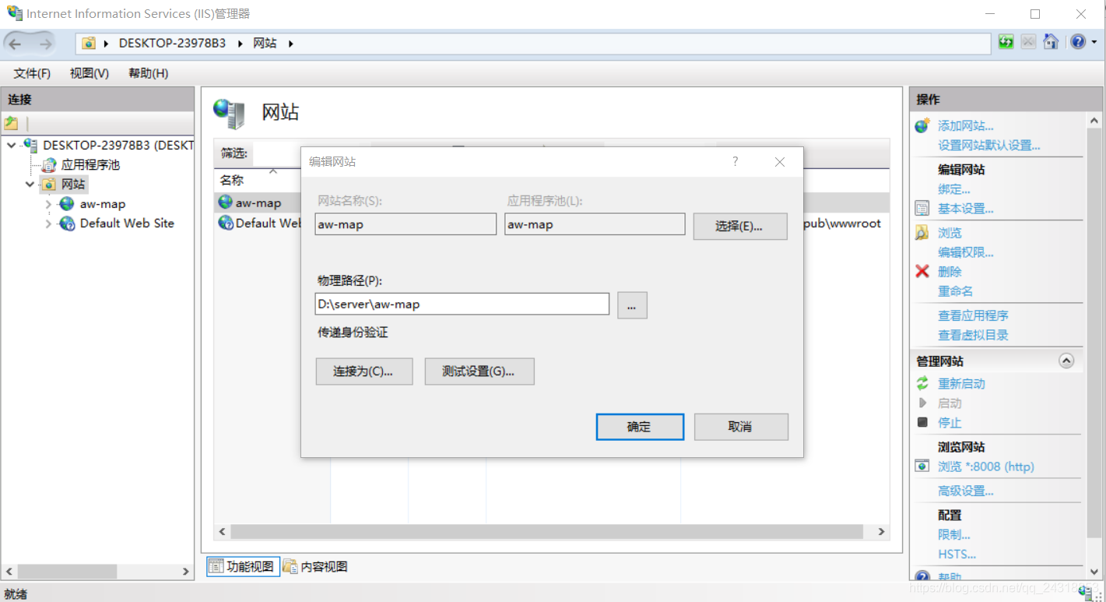Click the black Stop square icon
The height and width of the screenshot is (602, 1106).
click(x=922, y=422)
